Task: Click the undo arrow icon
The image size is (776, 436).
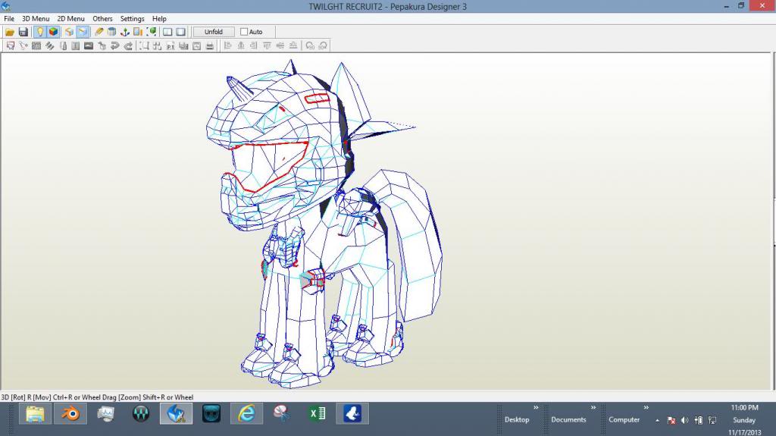Action: pos(115,45)
